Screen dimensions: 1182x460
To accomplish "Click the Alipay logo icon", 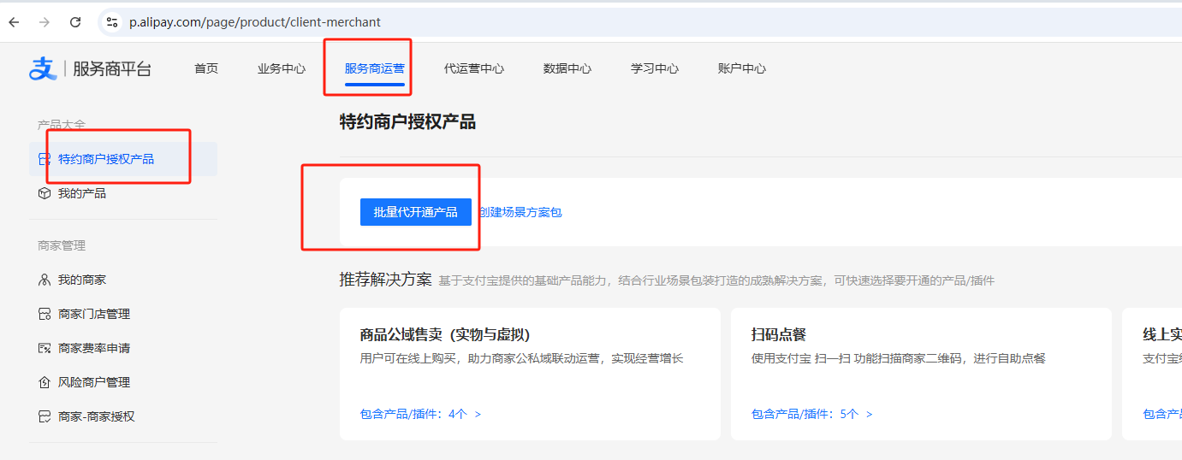I will [43, 68].
